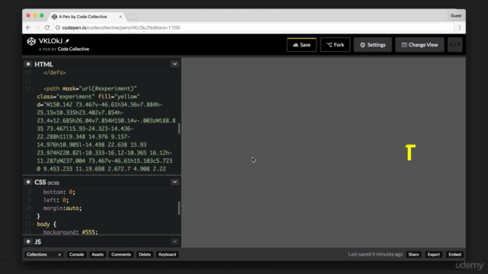The width and height of the screenshot is (488, 274).
Task: Click the macOS green fullscreen button
Action: coord(42,15)
